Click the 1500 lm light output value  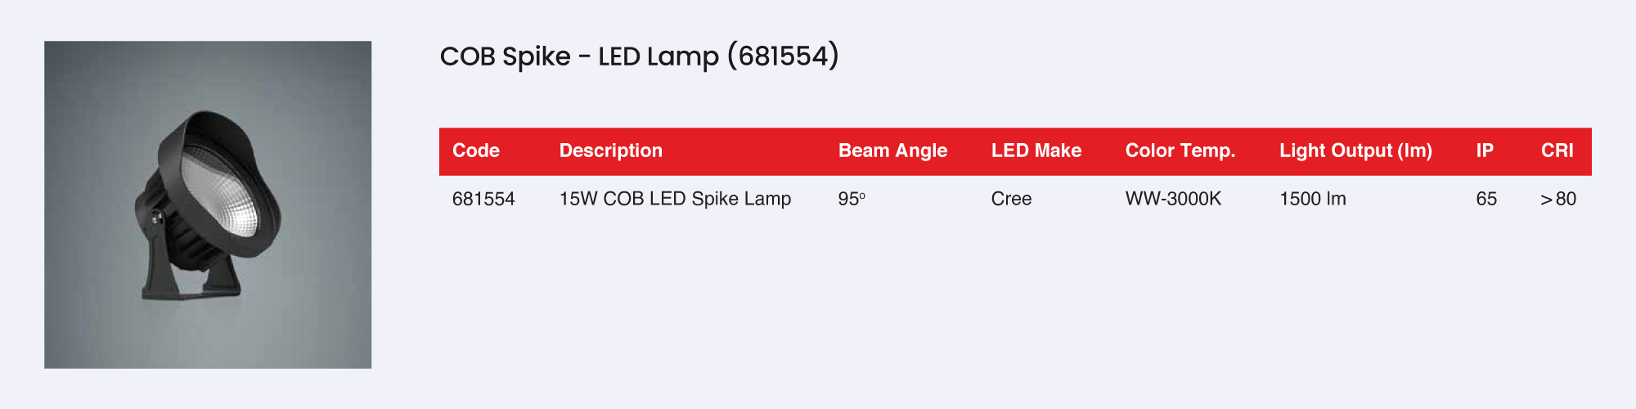(x=1312, y=199)
